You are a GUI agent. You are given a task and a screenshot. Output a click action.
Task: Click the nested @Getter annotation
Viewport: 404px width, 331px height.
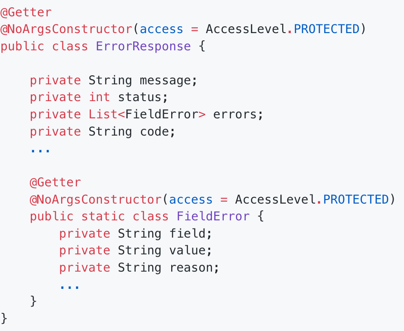tap(55, 182)
